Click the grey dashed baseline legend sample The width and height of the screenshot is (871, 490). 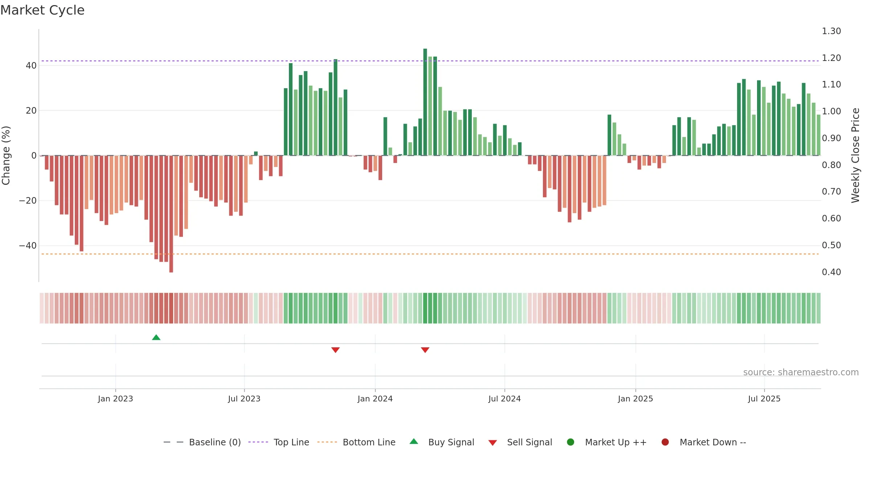(173, 442)
